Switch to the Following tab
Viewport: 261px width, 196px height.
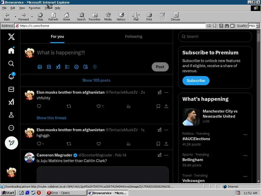(x=134, y=36)
